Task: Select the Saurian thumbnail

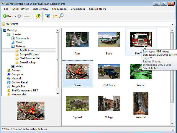Action: 141,72
